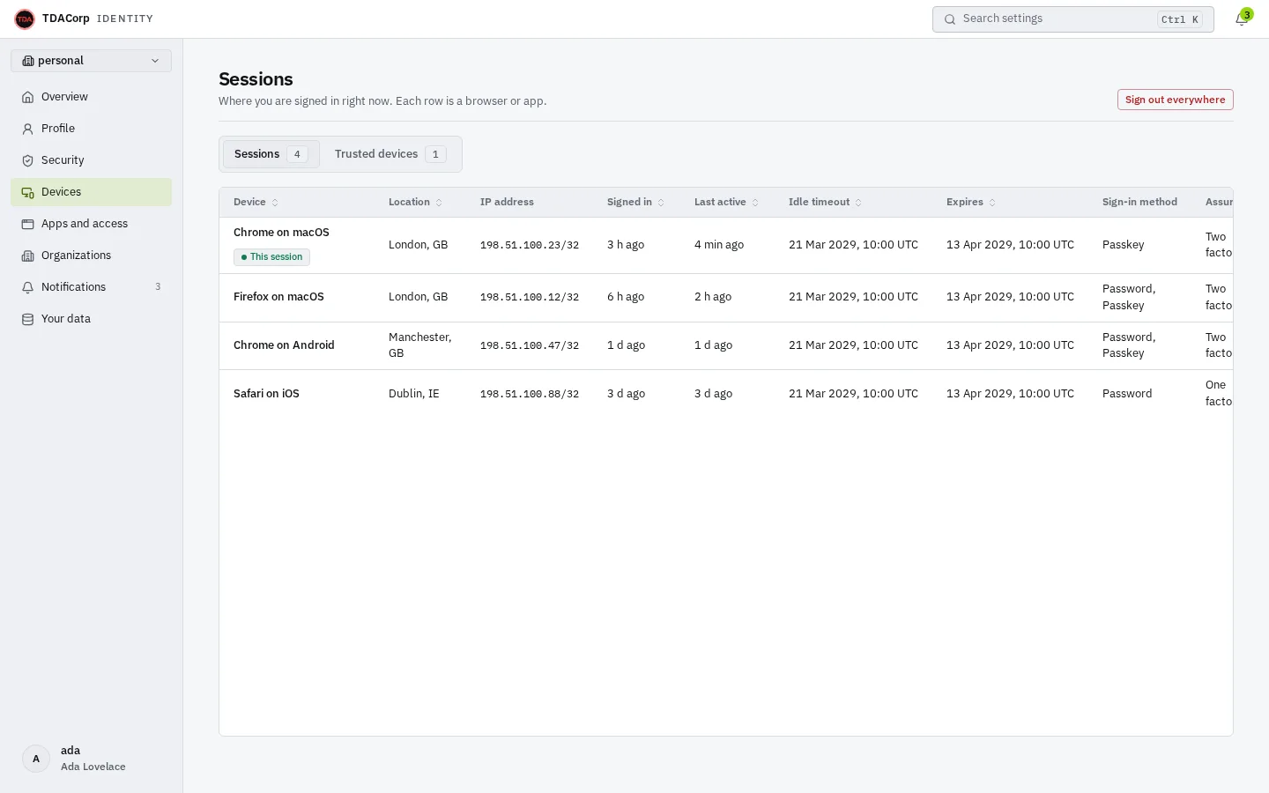This screenshot has height=793, width=1269.
Task: Open Apps and access menu item
Action: (x=91, y=224)
